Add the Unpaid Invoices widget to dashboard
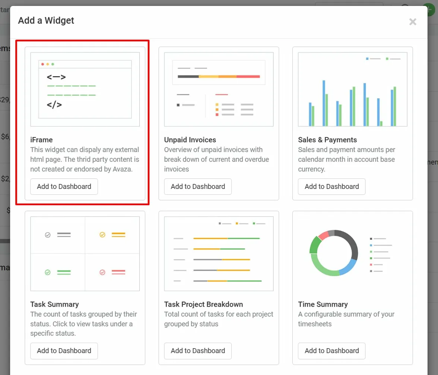Screen dimensions: 438x375 coord(198,187)
